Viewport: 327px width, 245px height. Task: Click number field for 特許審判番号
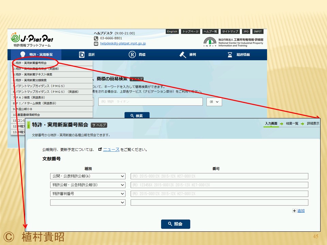coord(219,194)
